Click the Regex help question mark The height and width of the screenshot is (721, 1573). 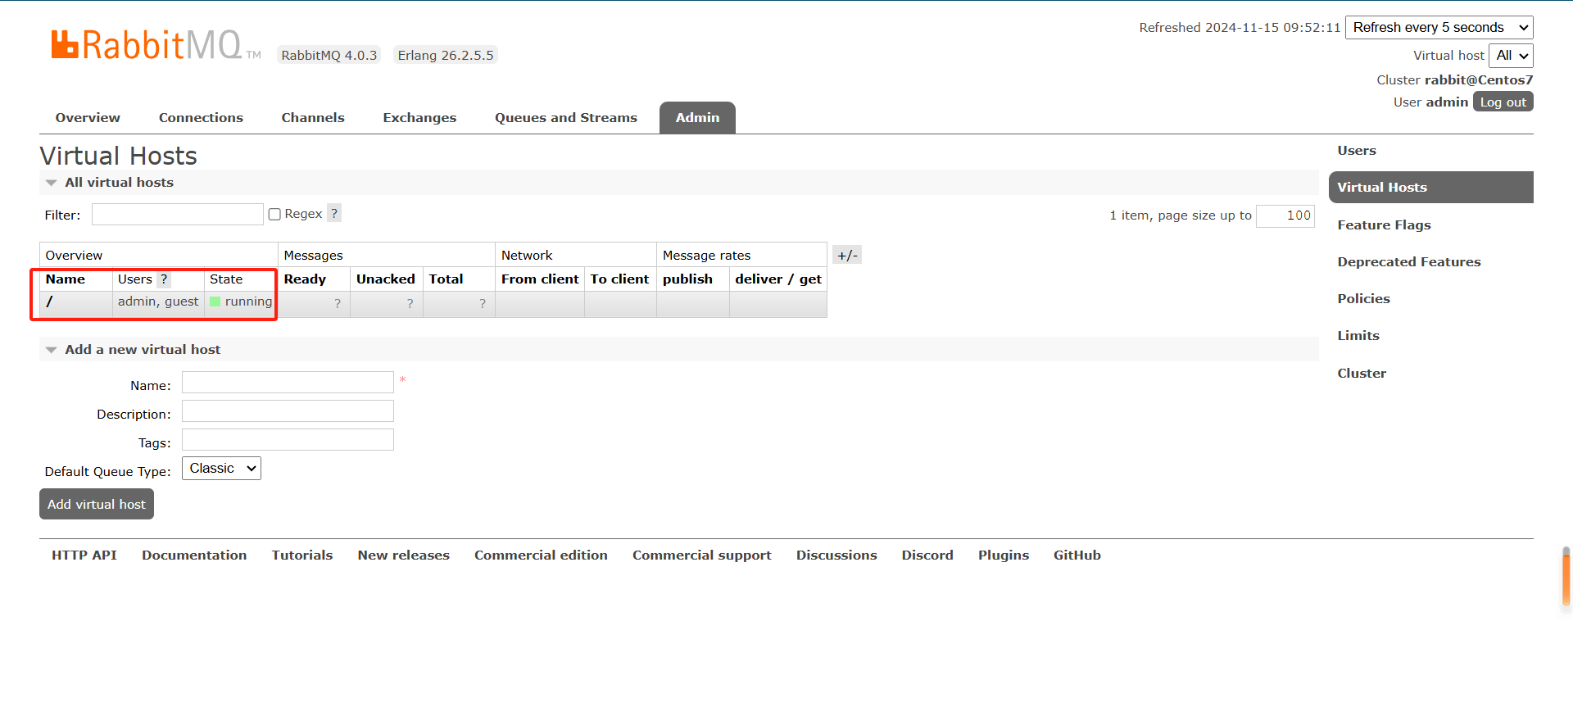(334, 214)
